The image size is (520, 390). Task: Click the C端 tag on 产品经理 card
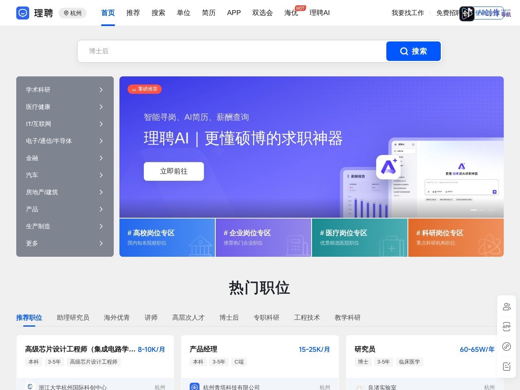coord(239,362)
